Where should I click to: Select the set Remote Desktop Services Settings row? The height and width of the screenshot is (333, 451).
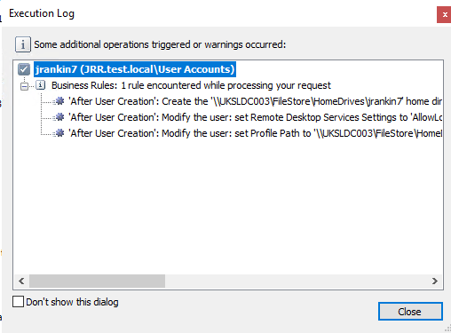[x=256, y=117]
